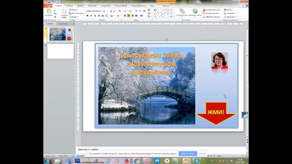Open the Animations (Анимация) ribbon tab
The width and height of the screenshot is (292, 164).
point(105,6)
